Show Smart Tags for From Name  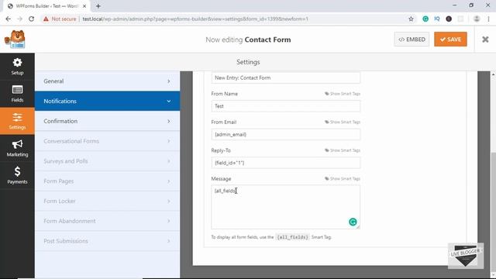pos(343,94)
